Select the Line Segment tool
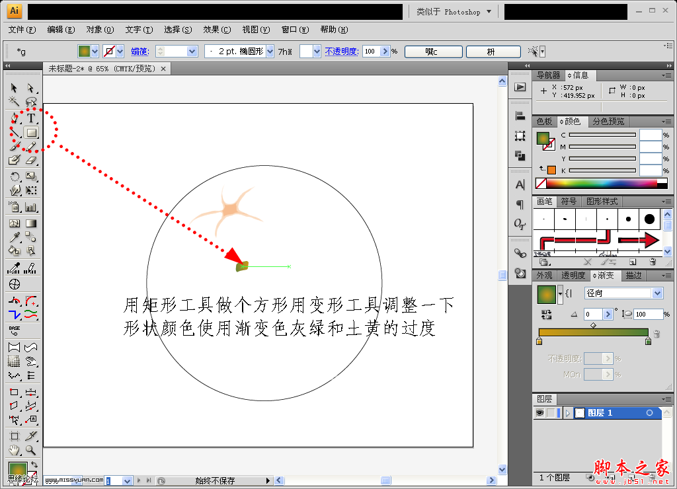The width and height of the screenshot is (677, 489). click(x=15, y=133)
